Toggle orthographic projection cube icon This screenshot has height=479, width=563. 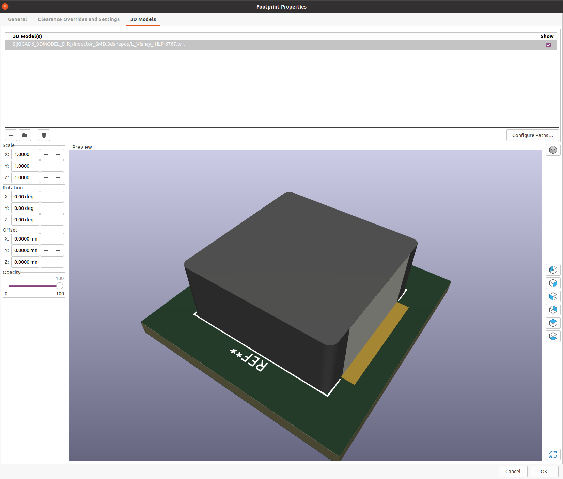point(553,150)
